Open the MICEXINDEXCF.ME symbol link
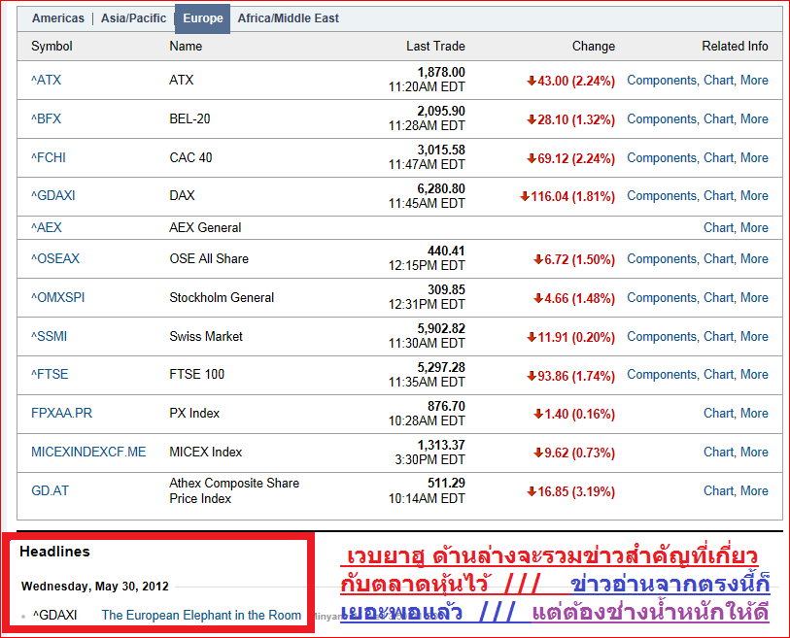This screenshot has width=790, height=638. [88, 452]
